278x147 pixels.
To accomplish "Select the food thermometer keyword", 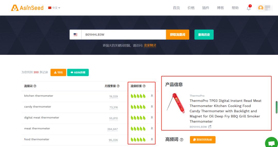I will pyautogui.click(x=37, y=139).
